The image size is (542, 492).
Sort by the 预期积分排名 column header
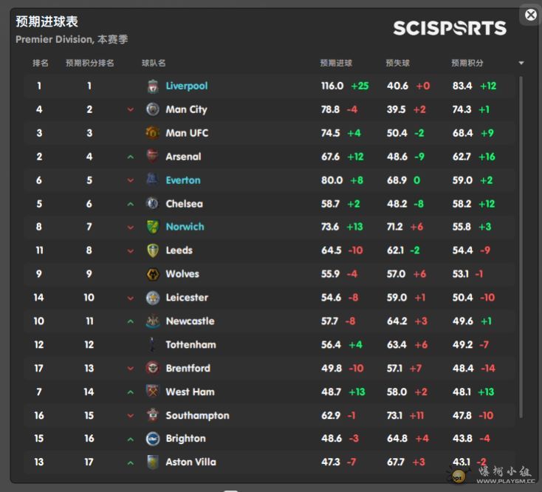click(90, 63)
